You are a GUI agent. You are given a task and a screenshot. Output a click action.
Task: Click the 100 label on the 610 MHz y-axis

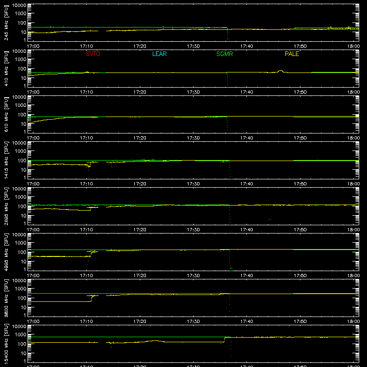(x=22, y=115)
